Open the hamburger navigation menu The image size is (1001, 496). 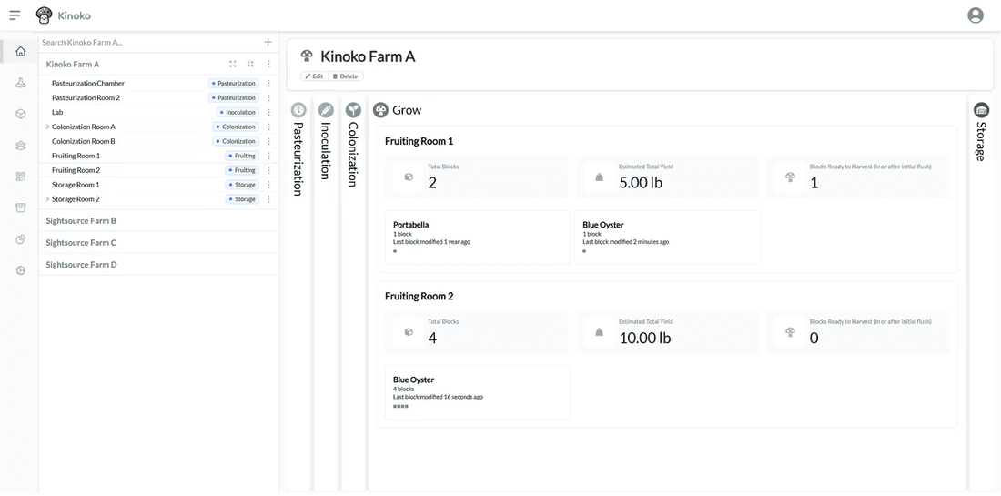pyautogui.click(x=15, y=14)
